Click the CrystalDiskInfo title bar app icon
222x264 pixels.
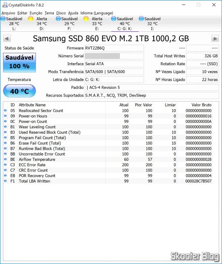pyautogui.click(x=5, y=5)
